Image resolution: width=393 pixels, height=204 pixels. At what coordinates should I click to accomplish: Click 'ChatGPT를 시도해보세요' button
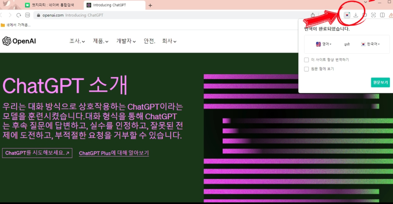pos(37,153)
